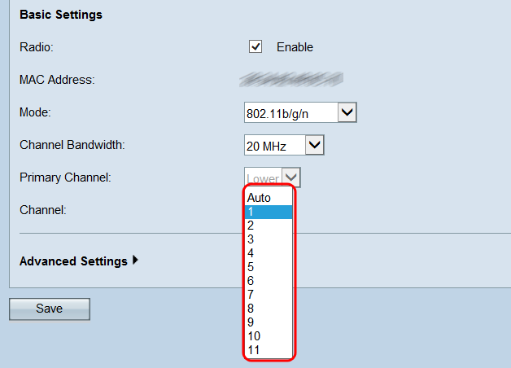Click the Save button

[x=49, y=309]
